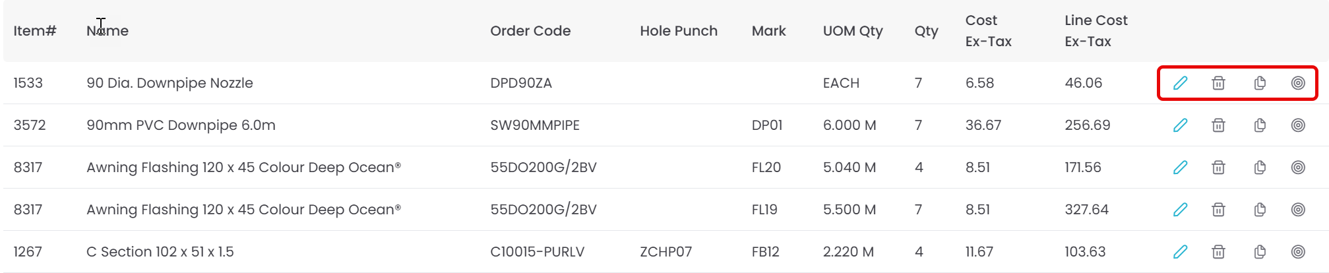The width and height of the screenshot is (1329, 273).
Task: Sort by the Name column header
Action: pos(108,31)
